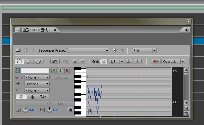Select the marquee selection tool
Screen dimensions: 204x125
19,61
